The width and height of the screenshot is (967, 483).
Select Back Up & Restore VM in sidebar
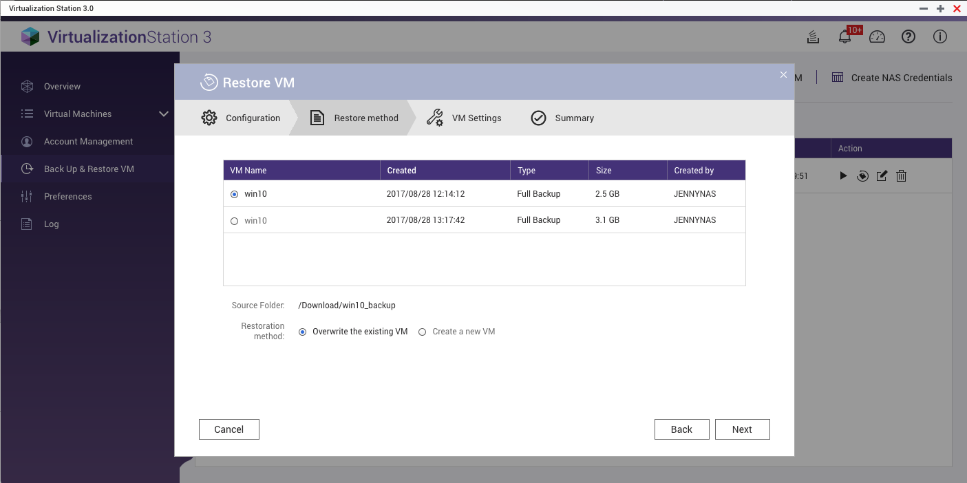pyautogui.click(x=89, y=169)
